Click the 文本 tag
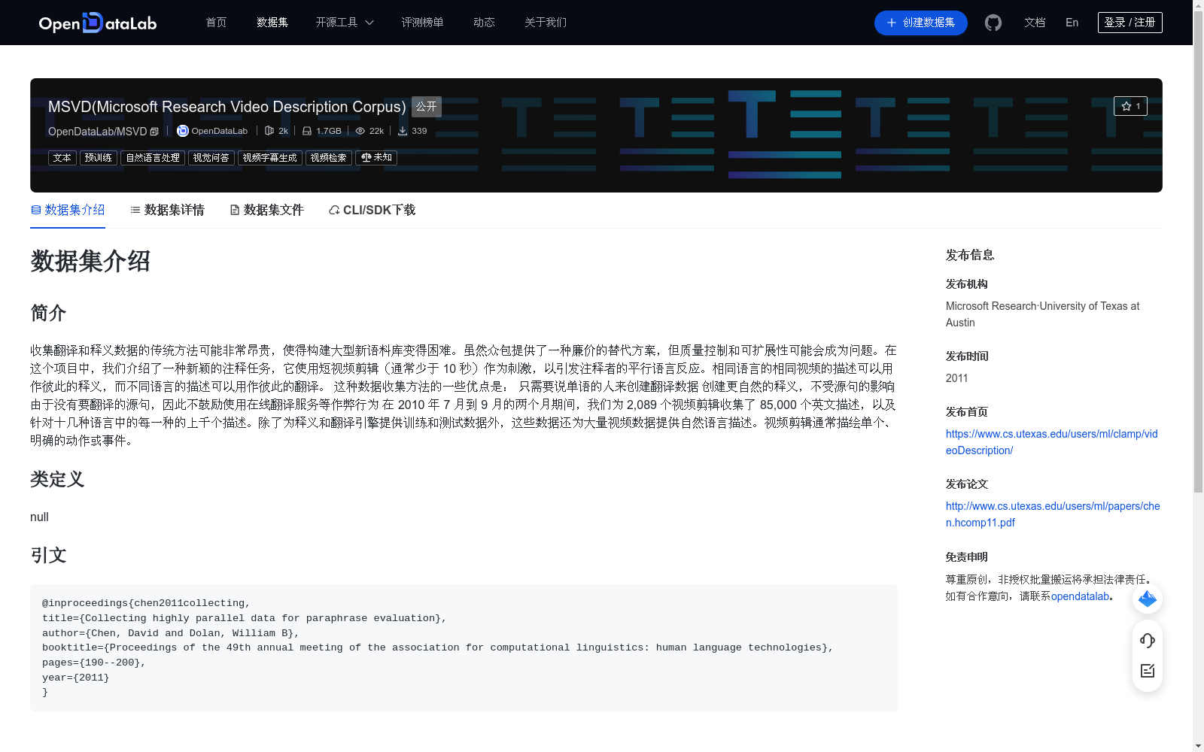The image size is (1204, 752). (62, 158)
